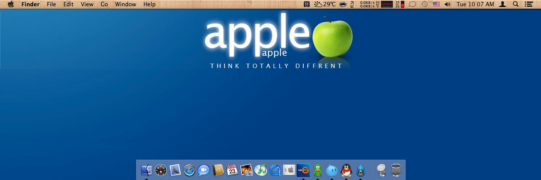Open the Trash in the Dock

tap(396, 170)
